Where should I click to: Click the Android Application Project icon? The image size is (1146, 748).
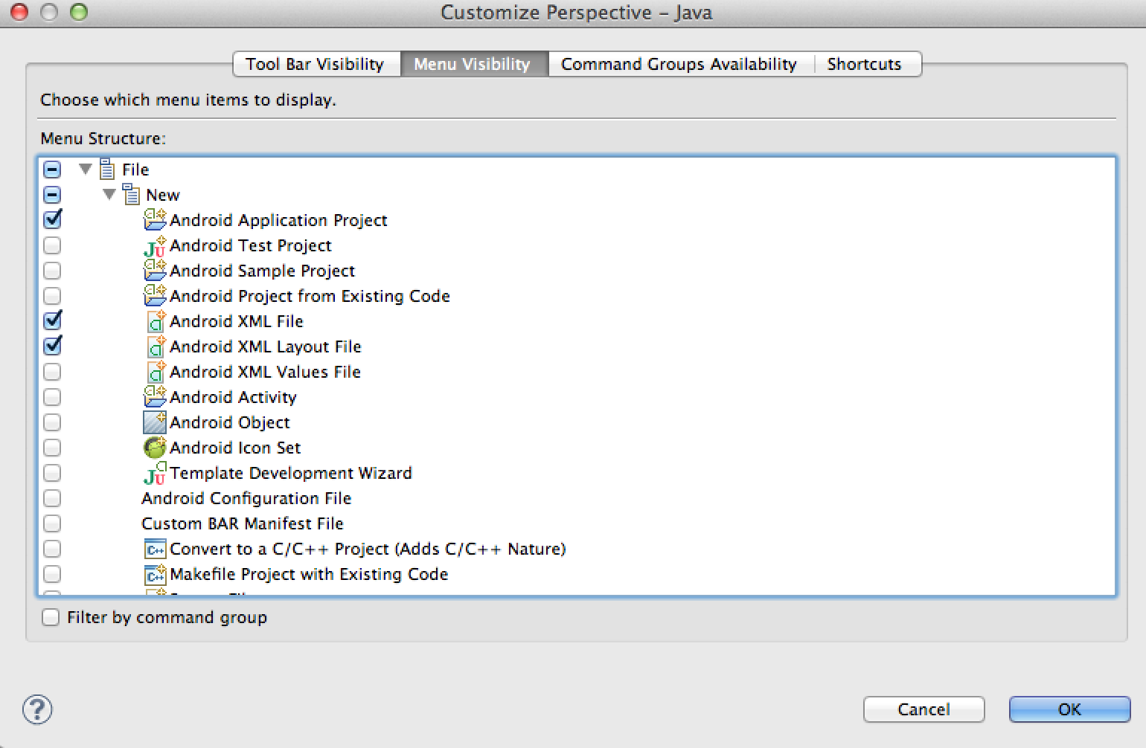(155, 220)
